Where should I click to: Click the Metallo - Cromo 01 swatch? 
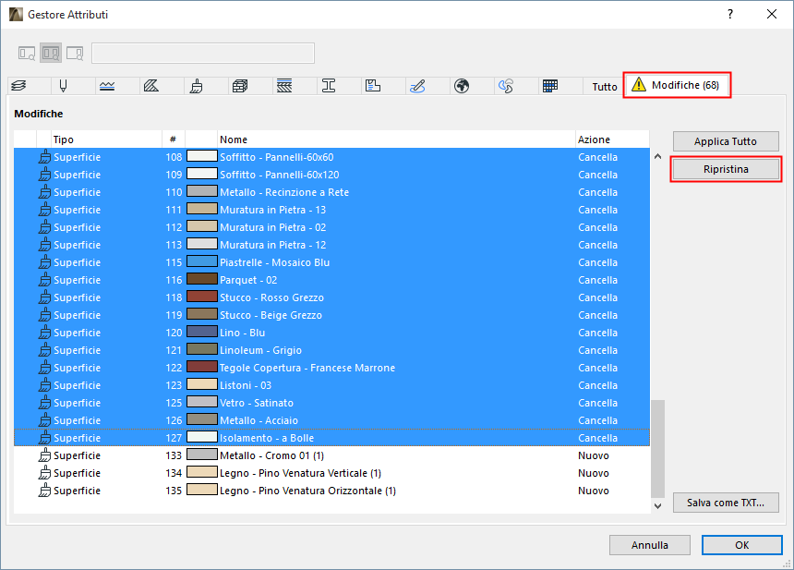202,455
